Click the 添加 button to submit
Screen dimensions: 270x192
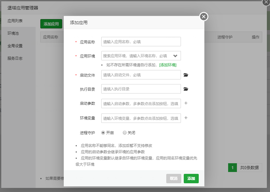point(191,178)
